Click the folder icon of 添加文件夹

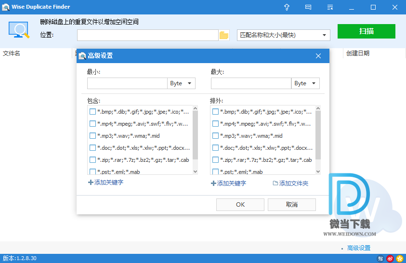[275, 183]
